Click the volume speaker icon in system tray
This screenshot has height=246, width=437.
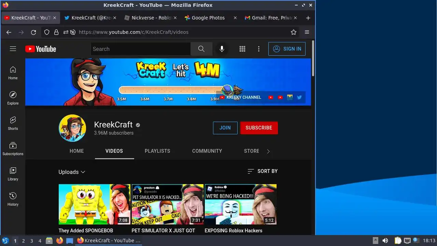[385, 241]
